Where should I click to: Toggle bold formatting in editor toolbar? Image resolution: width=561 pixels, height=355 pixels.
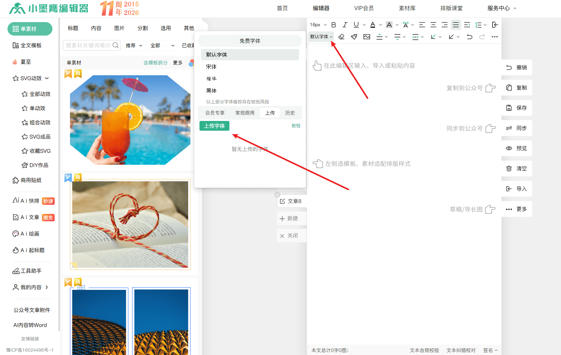click(x=334, y=25)
